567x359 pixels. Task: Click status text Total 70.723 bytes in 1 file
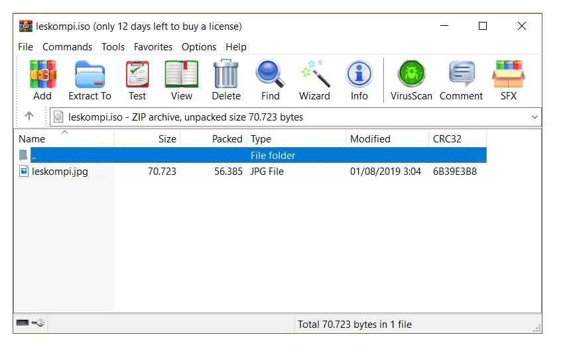click(x=354, y=325)
